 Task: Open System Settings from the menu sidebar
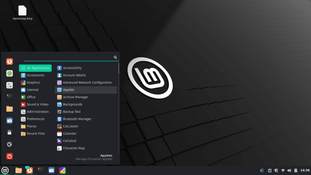coord(10,85)
